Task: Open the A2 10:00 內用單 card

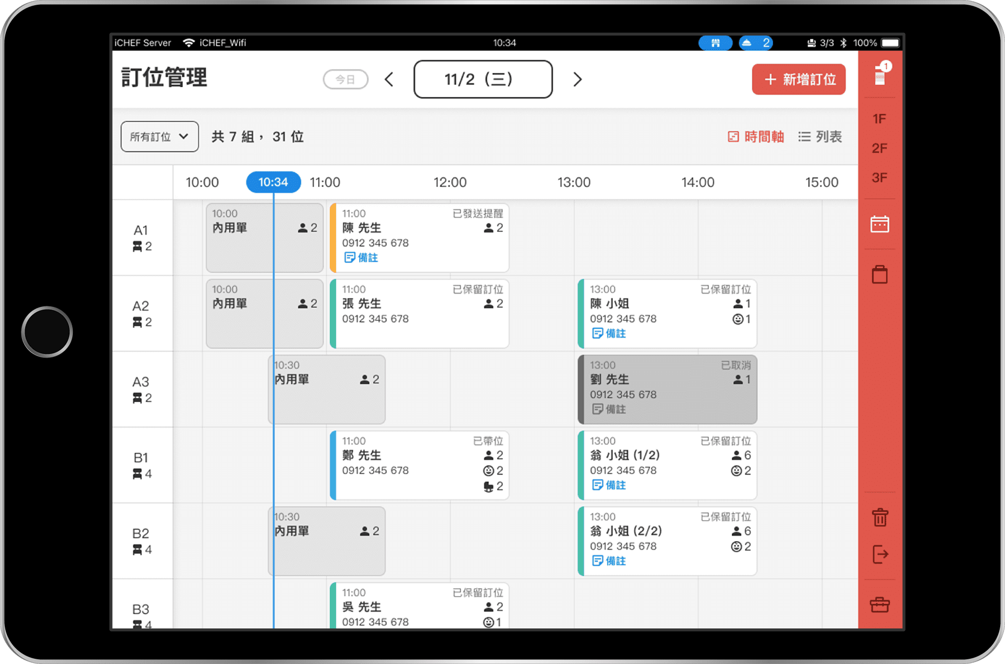Action: coord(265,314)
